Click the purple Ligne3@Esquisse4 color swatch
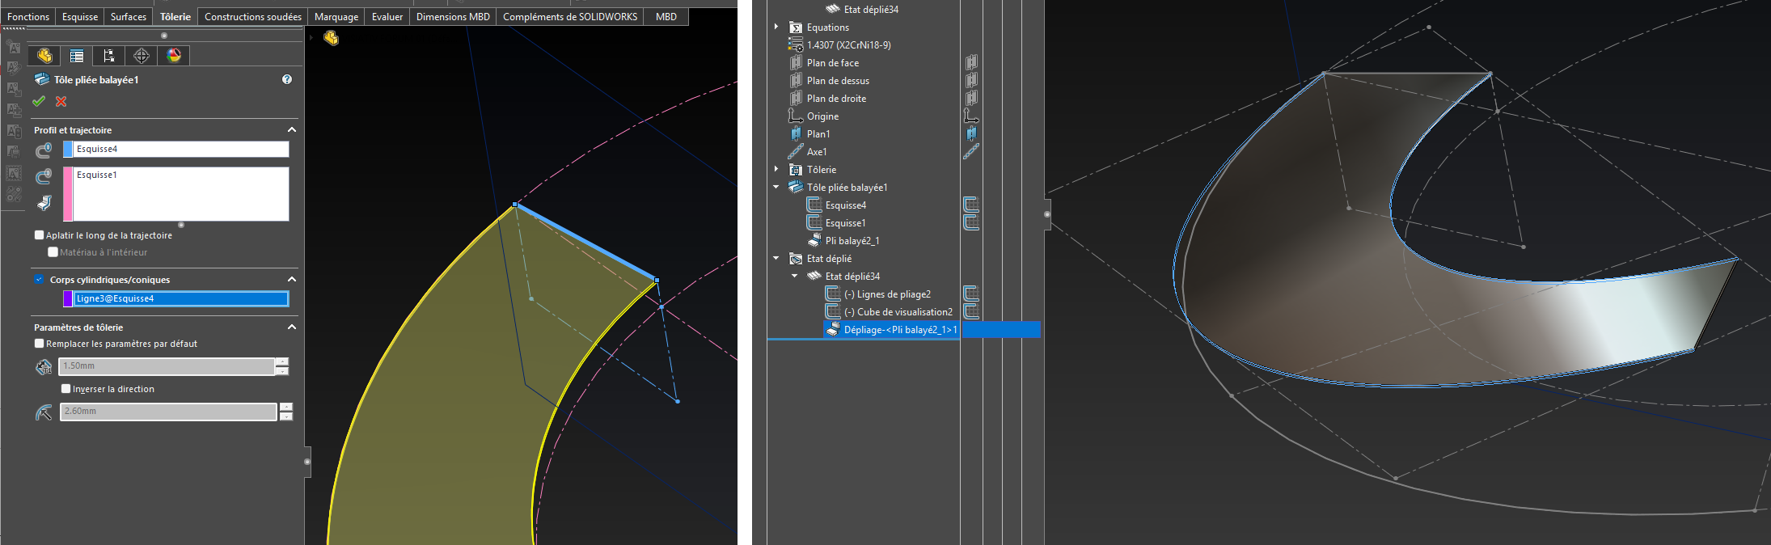1771x545 pixels. point(68,298)
